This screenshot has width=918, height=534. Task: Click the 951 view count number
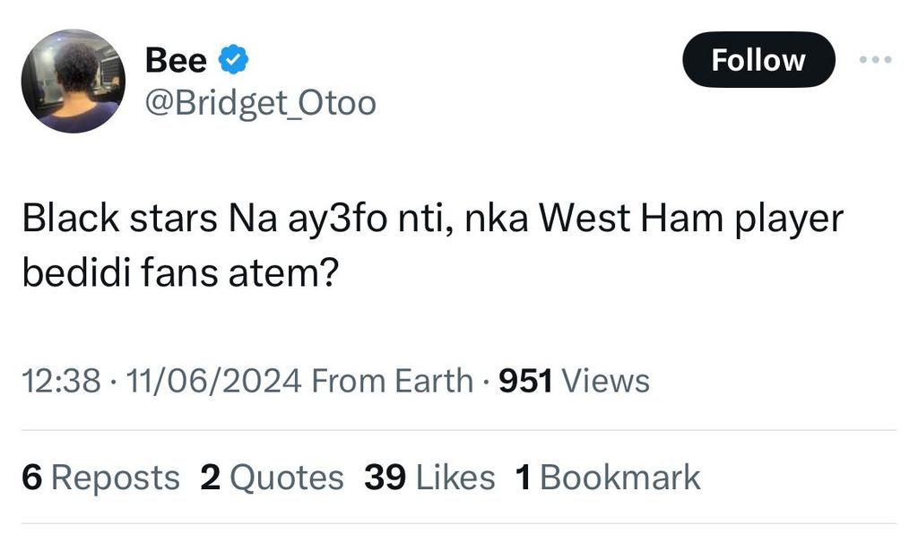[524, 381]
